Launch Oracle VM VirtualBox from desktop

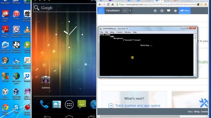coord(16,94)
